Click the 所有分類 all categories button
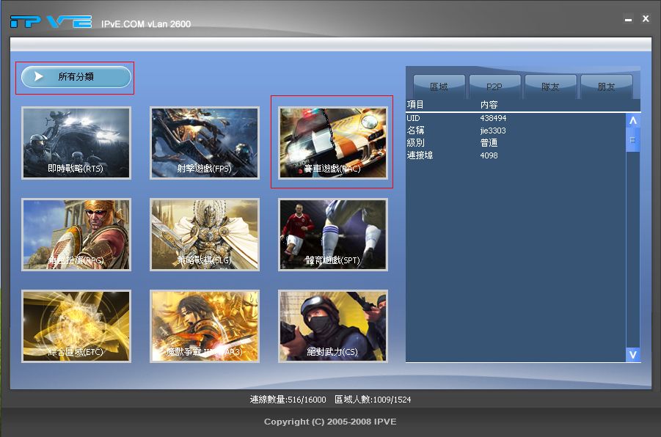Viewport: 661px width, 437px height. (x=76, y=77)
